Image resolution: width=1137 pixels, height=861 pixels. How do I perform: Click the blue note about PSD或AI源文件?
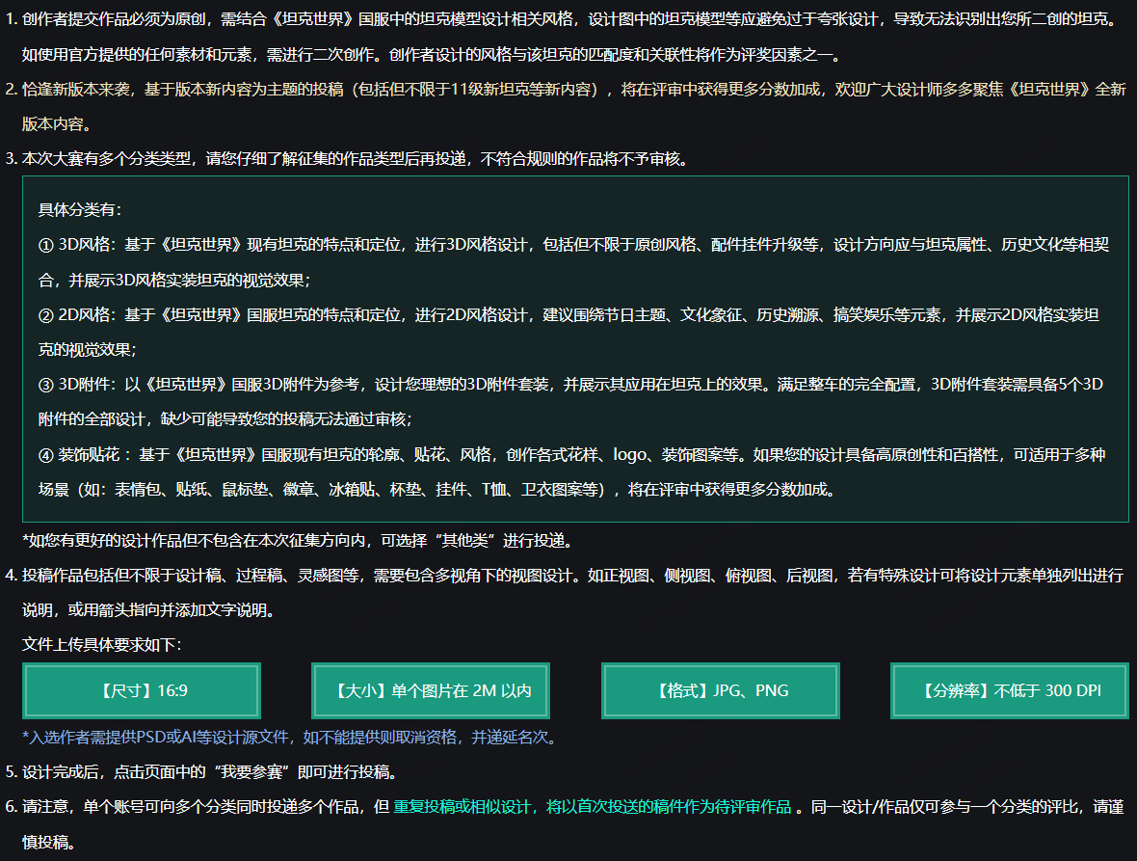click(292, 738)
